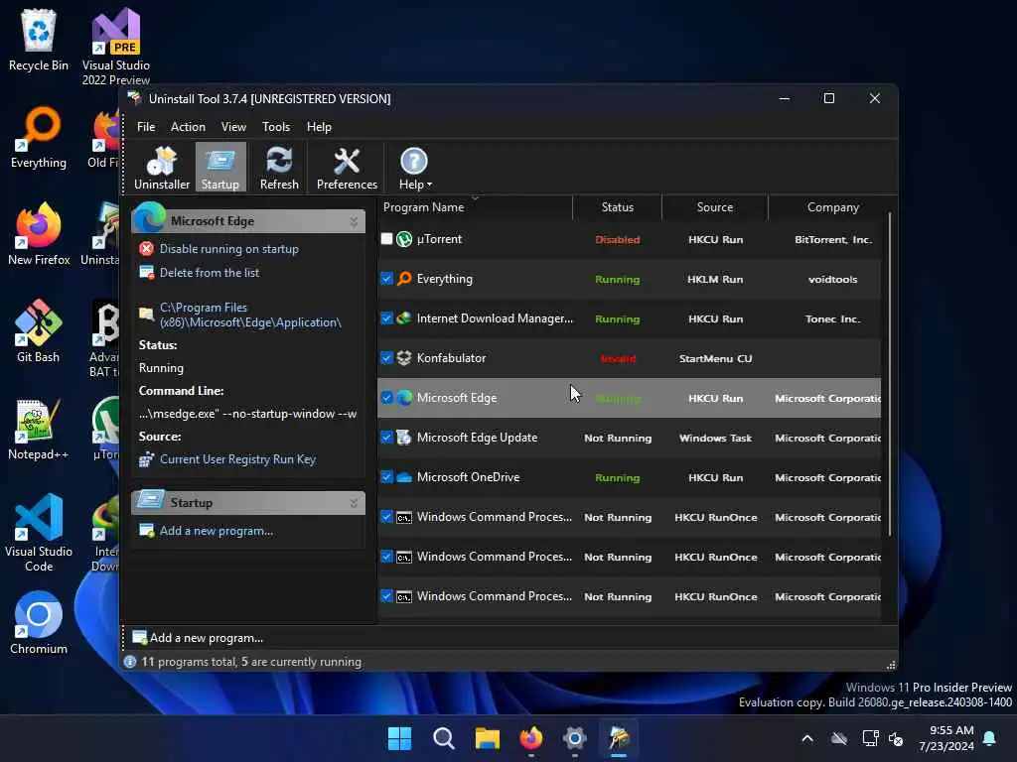
Task: Uncheck the Konfabulator checkbox
Action: 386,357
